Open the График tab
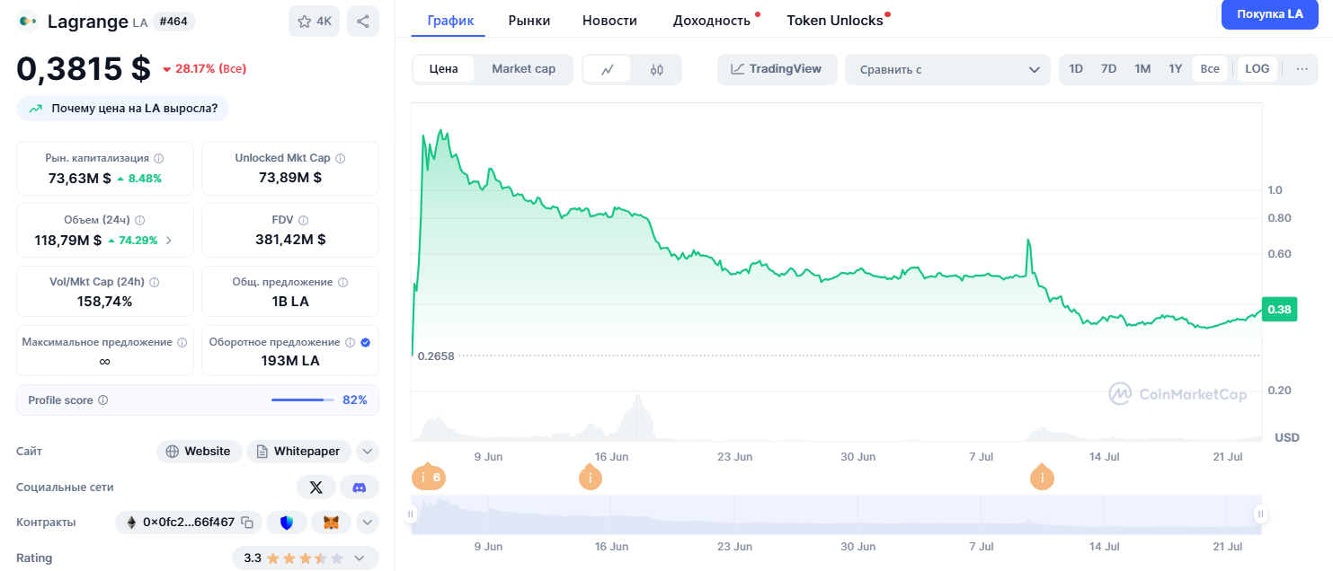The width and height of the screenshot is (1333, 571). [450, 20]
